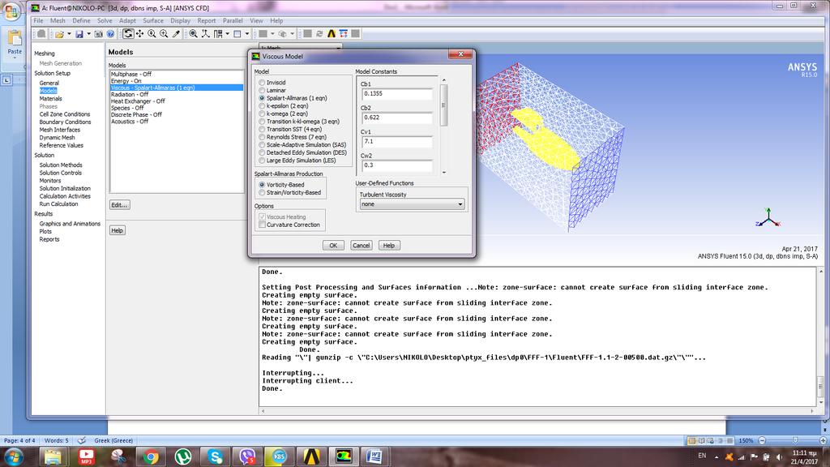Open Windows Explorer from the taskbar
This screenshot has width=830, height=467.
pos(53,456)
